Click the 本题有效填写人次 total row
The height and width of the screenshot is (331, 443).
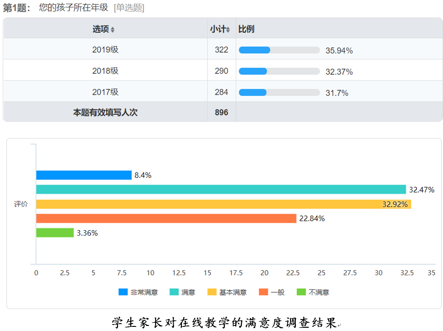click(x=105, y=112)
